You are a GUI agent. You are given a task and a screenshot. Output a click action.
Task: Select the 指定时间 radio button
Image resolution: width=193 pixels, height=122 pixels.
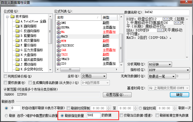(x=140, y=108)
